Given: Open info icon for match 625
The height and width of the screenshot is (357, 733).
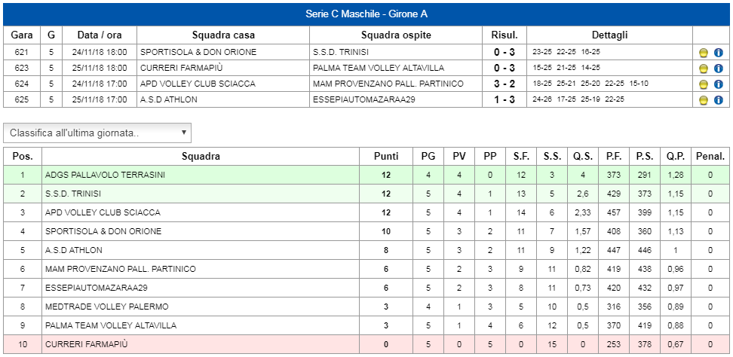Looking at the screenshot, I should [719, 100].
